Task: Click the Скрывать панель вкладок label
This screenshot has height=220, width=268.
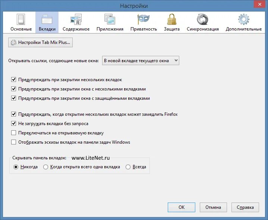Action: pos(39,158)
